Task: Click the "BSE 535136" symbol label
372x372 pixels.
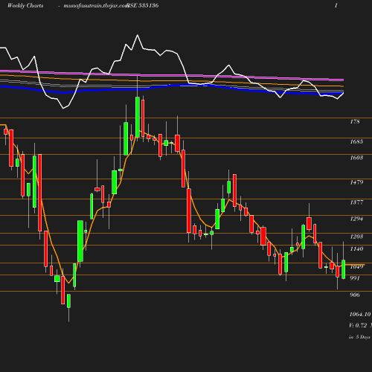Action: (143, 6)
